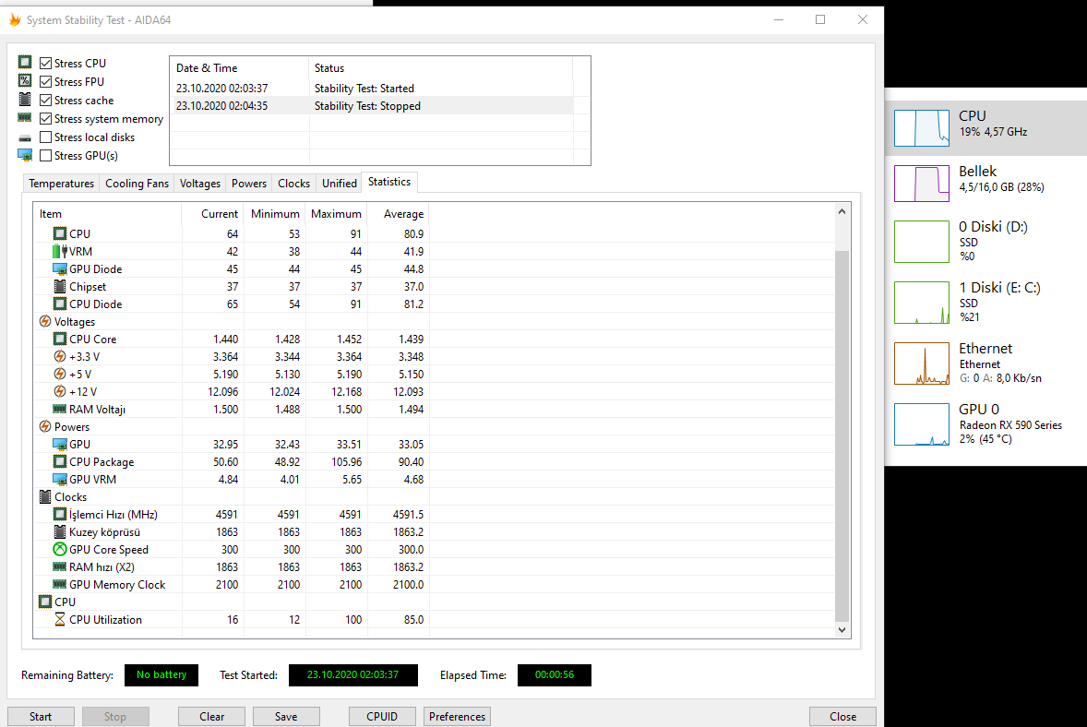Open the Preferences dialog

click(457, 717)
